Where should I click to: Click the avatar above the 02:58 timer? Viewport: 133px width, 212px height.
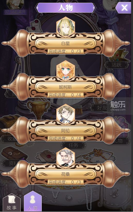[15, 4]
